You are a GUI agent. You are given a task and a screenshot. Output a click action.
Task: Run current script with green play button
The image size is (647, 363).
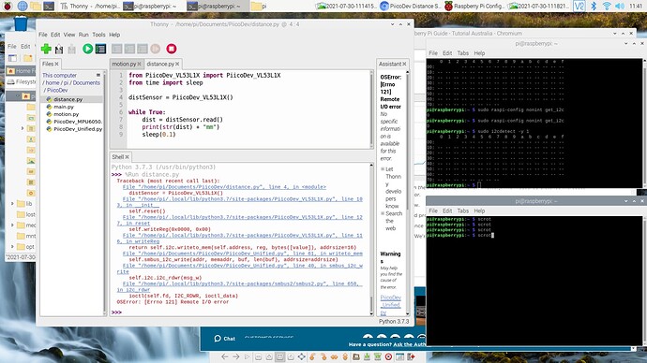click(x=87, y=49)
